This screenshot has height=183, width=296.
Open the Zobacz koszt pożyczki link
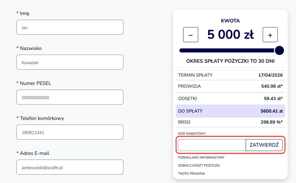coord(199,165)
